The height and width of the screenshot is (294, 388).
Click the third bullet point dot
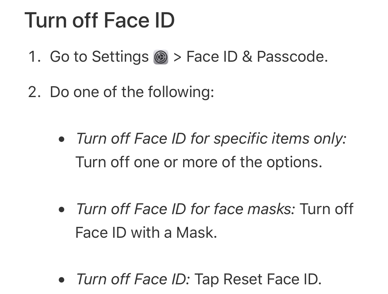coord(62,280)
